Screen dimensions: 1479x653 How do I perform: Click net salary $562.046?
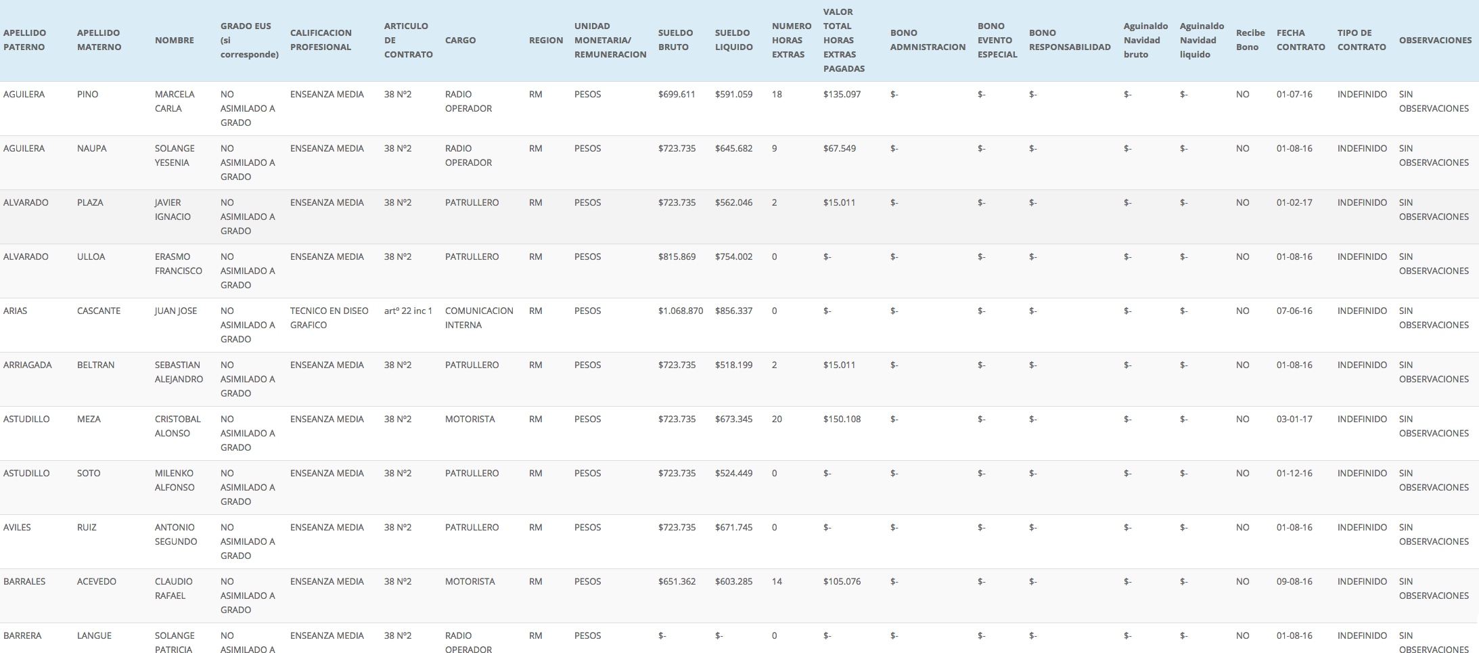pos(733,203)
